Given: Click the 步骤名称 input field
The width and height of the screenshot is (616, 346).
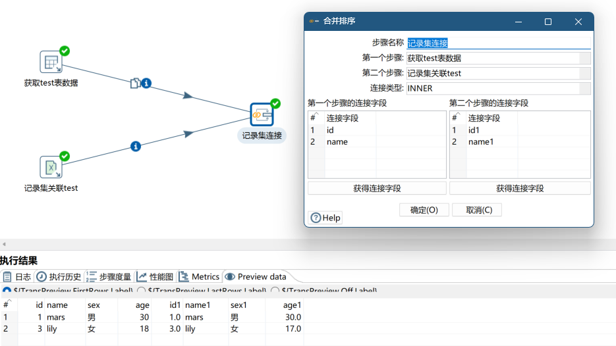Looking at the screenshot, I should click(498, 43).
